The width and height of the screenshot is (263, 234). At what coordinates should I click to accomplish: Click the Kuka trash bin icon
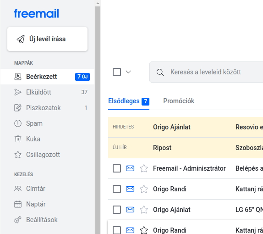coord(18,139)
